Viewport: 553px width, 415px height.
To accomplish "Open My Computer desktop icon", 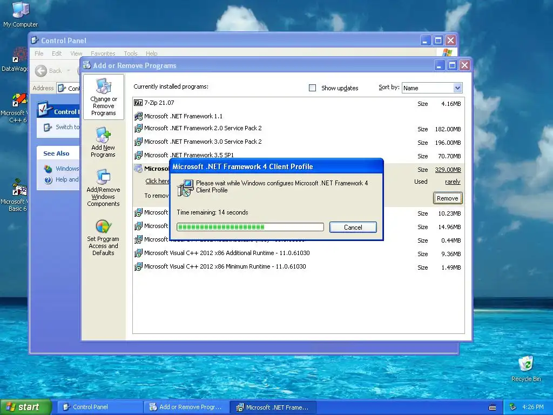I will point(21,14).
